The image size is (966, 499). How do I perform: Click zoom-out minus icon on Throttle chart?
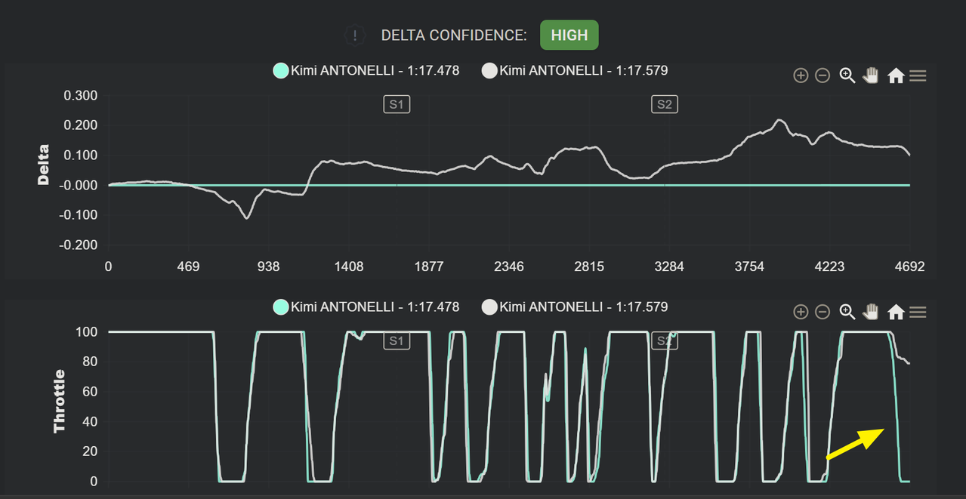(x=822, y=312)
